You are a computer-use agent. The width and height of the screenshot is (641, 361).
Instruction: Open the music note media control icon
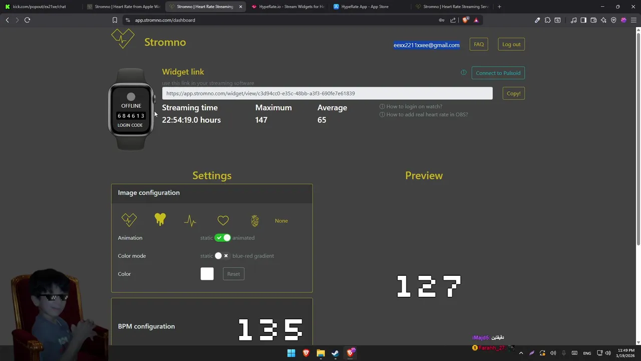tap(573, 20)
